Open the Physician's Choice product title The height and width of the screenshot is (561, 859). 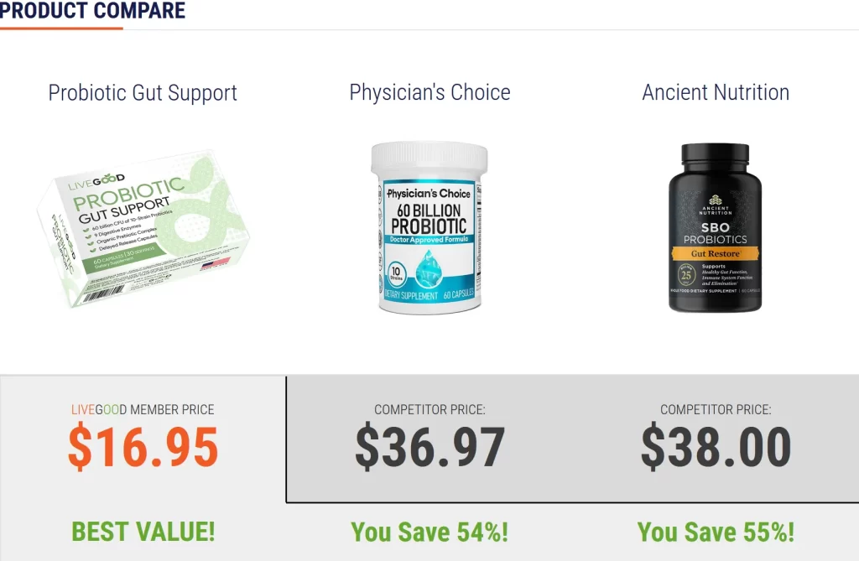[x=429, y=92]
